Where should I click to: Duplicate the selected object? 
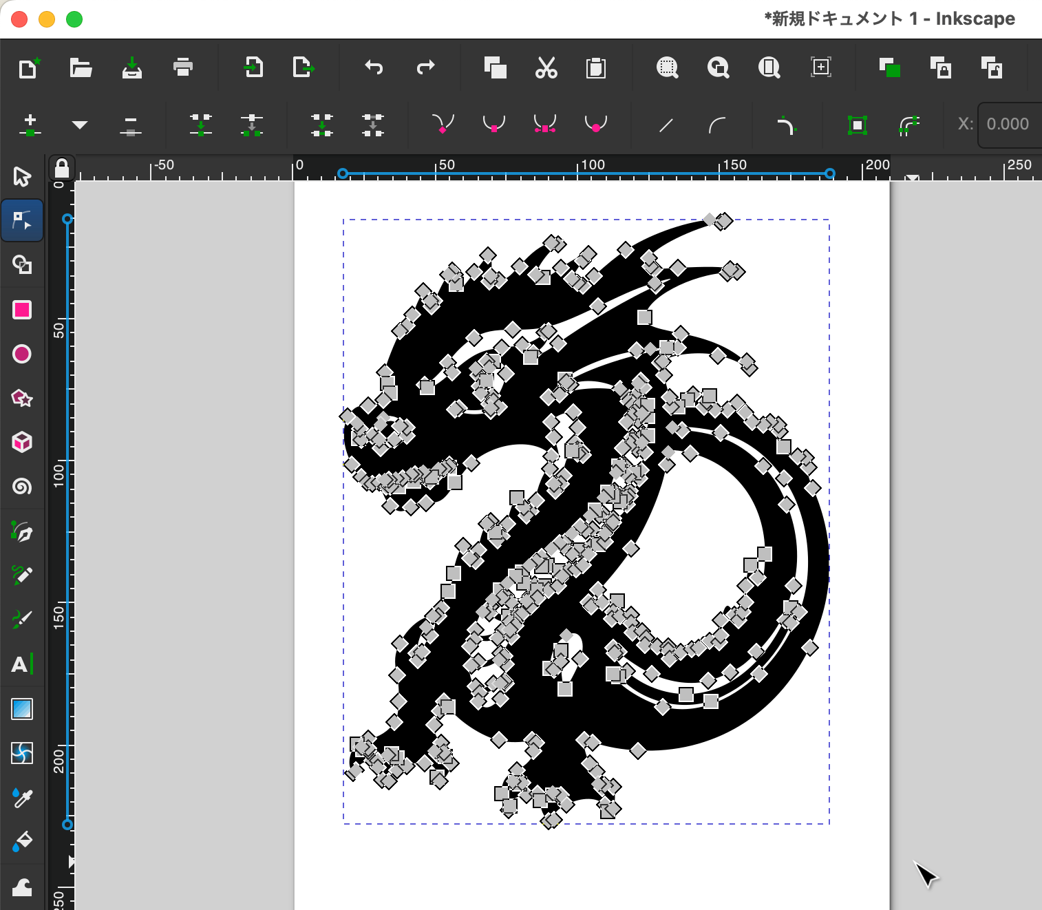click(x=890, y=67)
